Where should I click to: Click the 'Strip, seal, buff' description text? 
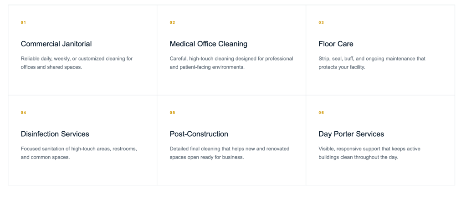pos(372,63)
